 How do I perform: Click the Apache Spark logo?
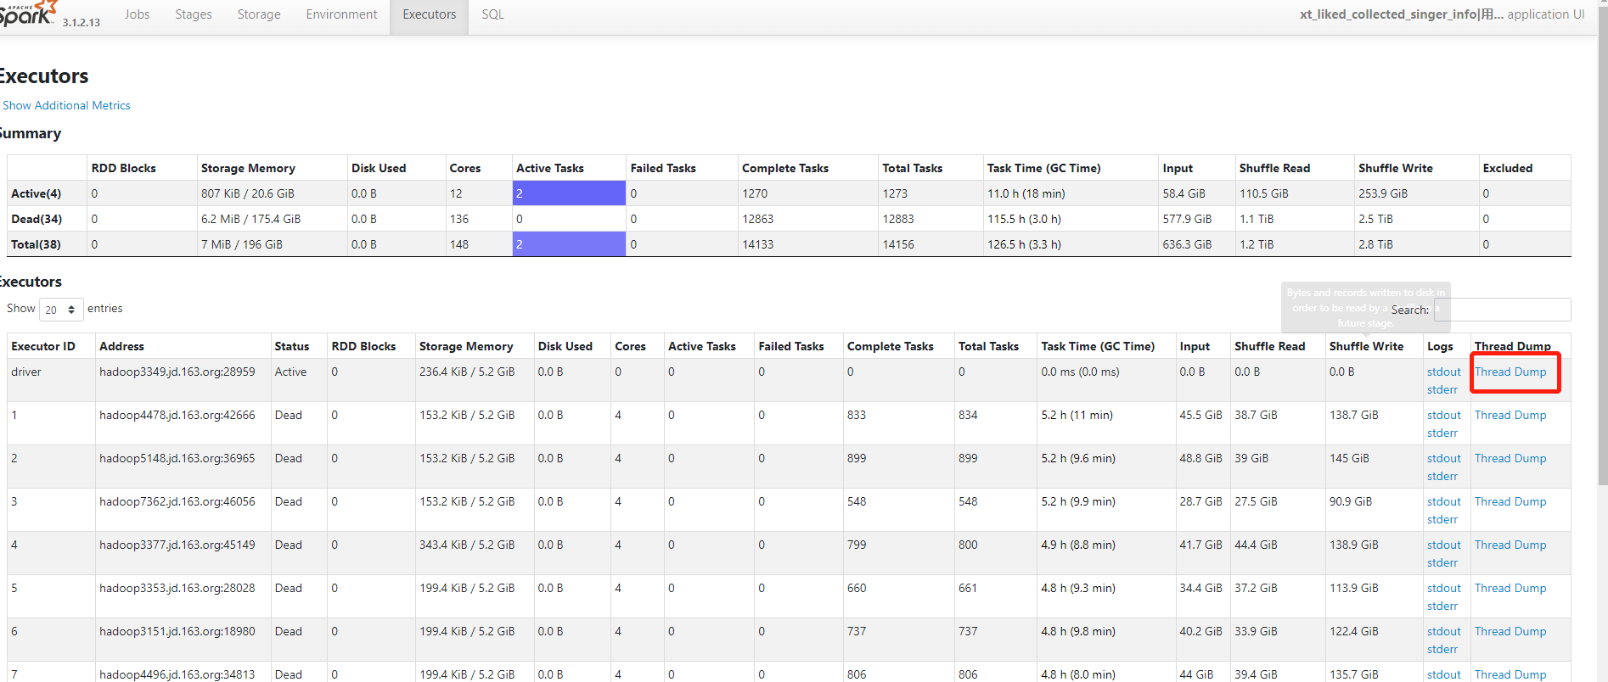coord(27,14)
